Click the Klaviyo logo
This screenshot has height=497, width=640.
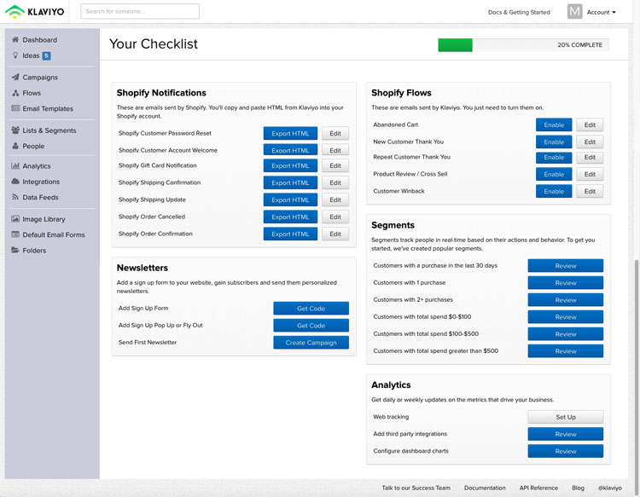[34, 11]
